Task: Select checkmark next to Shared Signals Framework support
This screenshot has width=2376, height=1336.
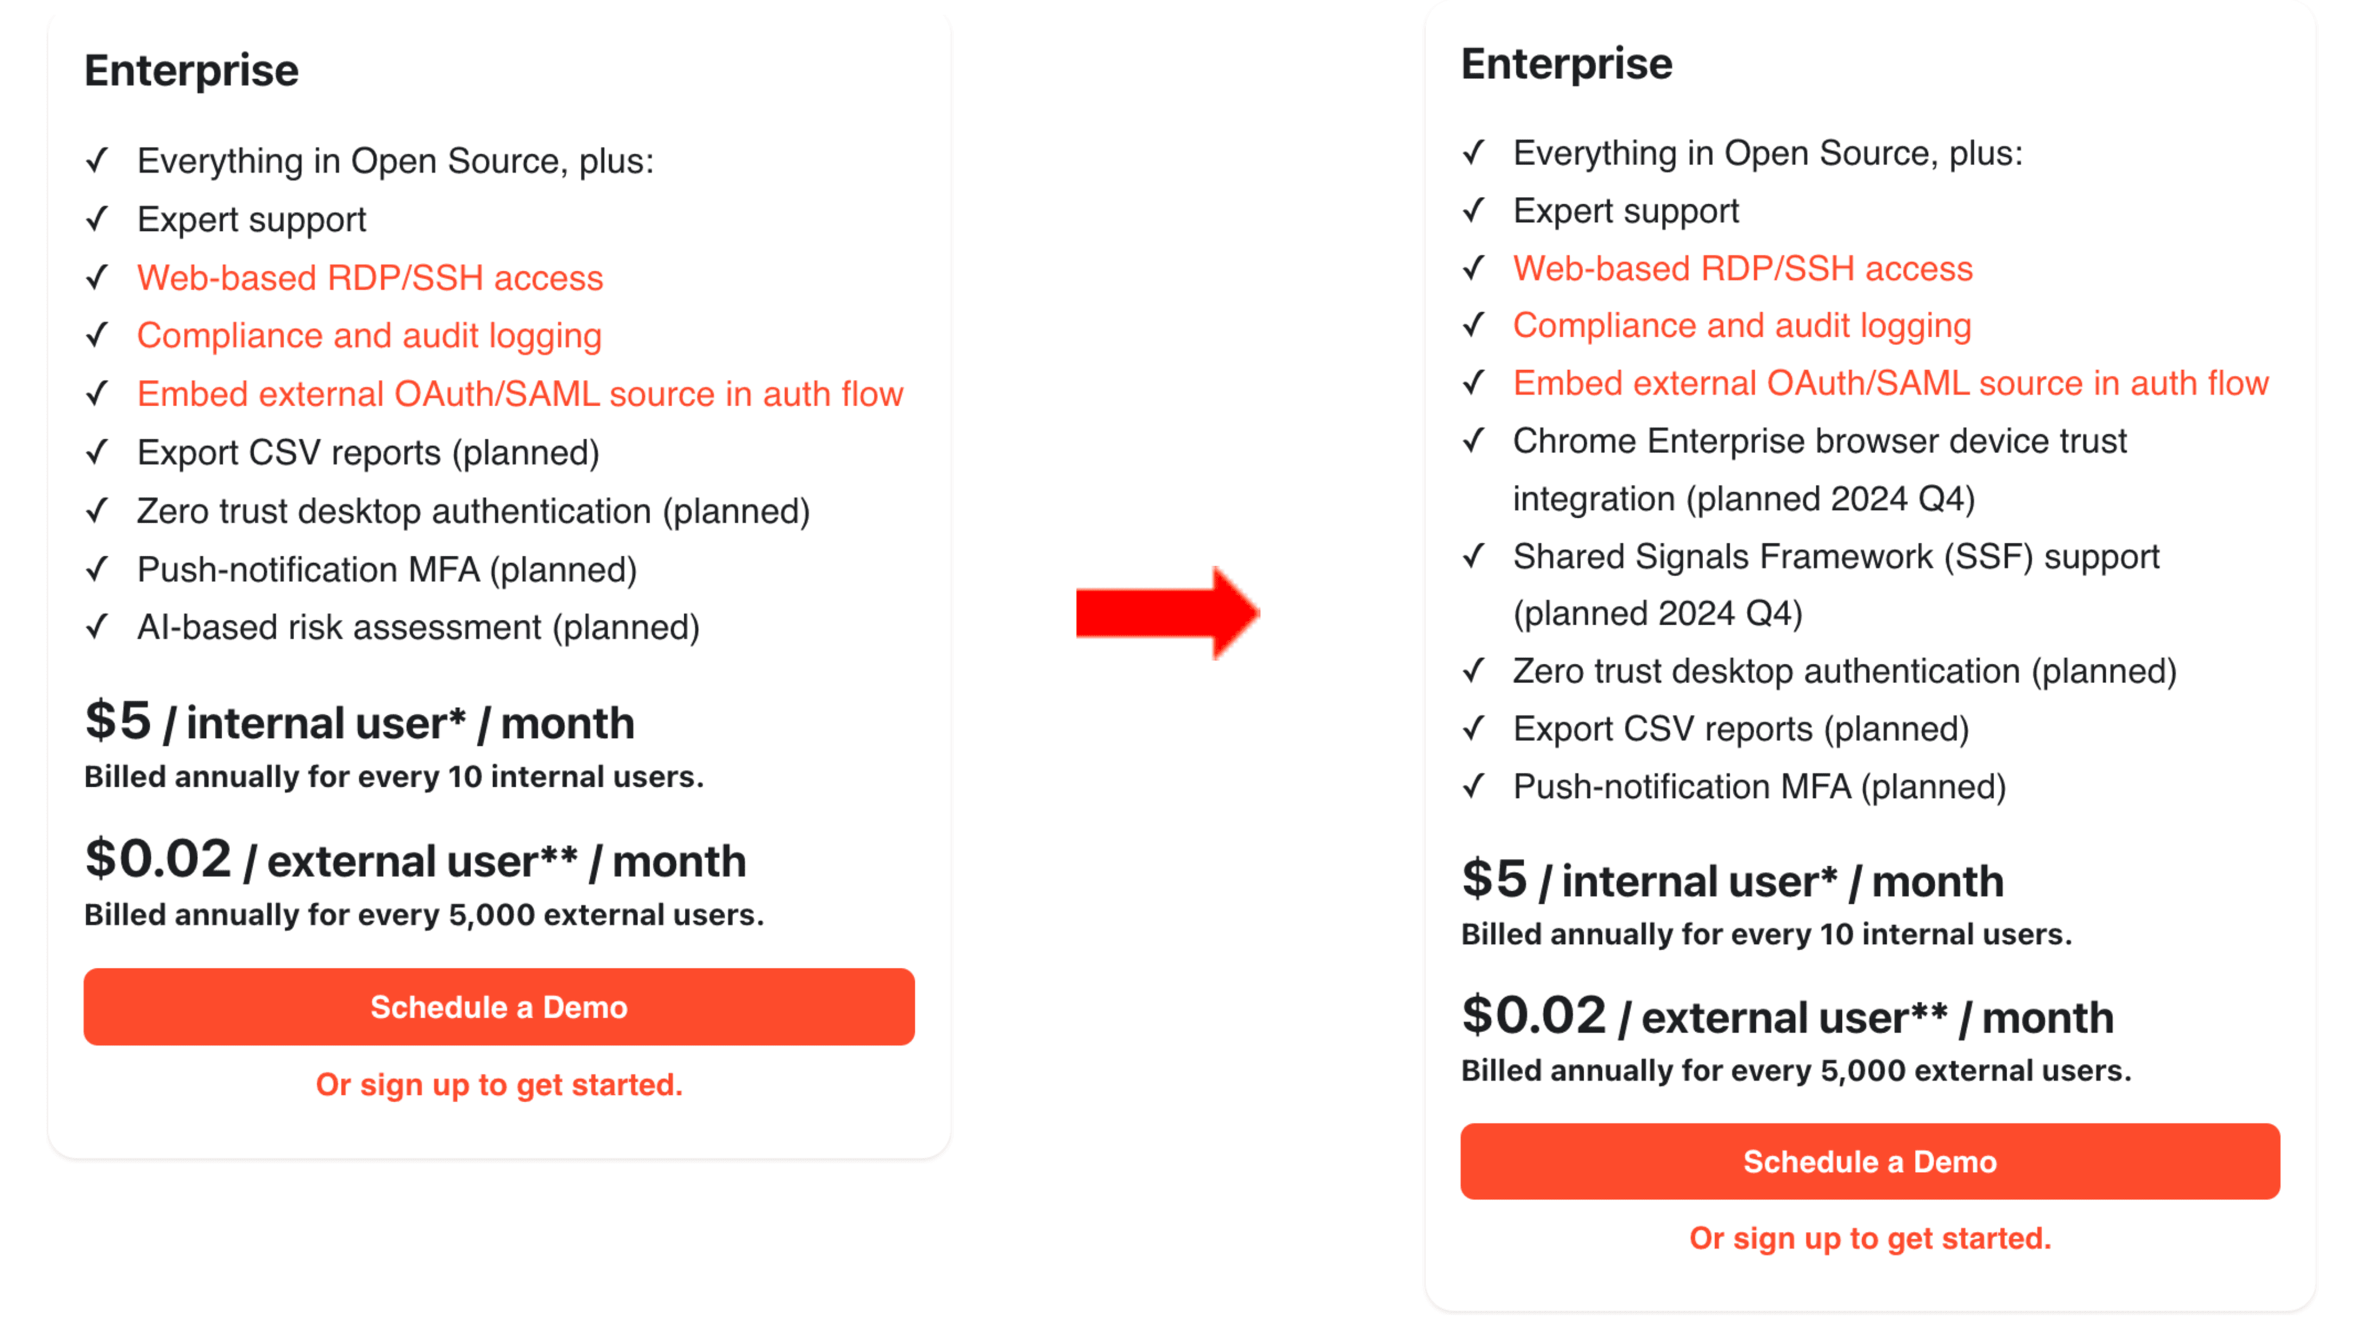Action: pos(1473,556)
